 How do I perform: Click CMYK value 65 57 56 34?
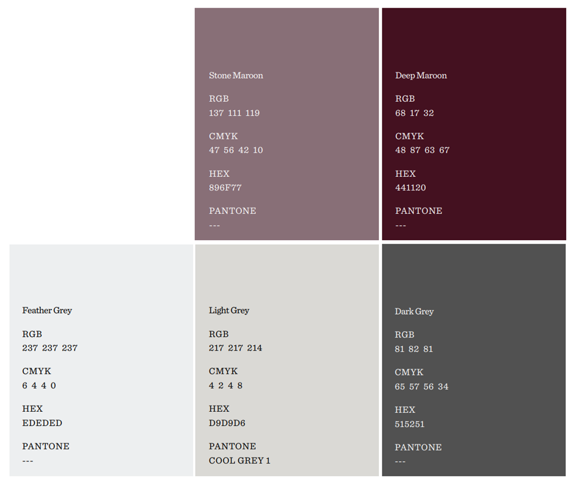coord(422,387)
